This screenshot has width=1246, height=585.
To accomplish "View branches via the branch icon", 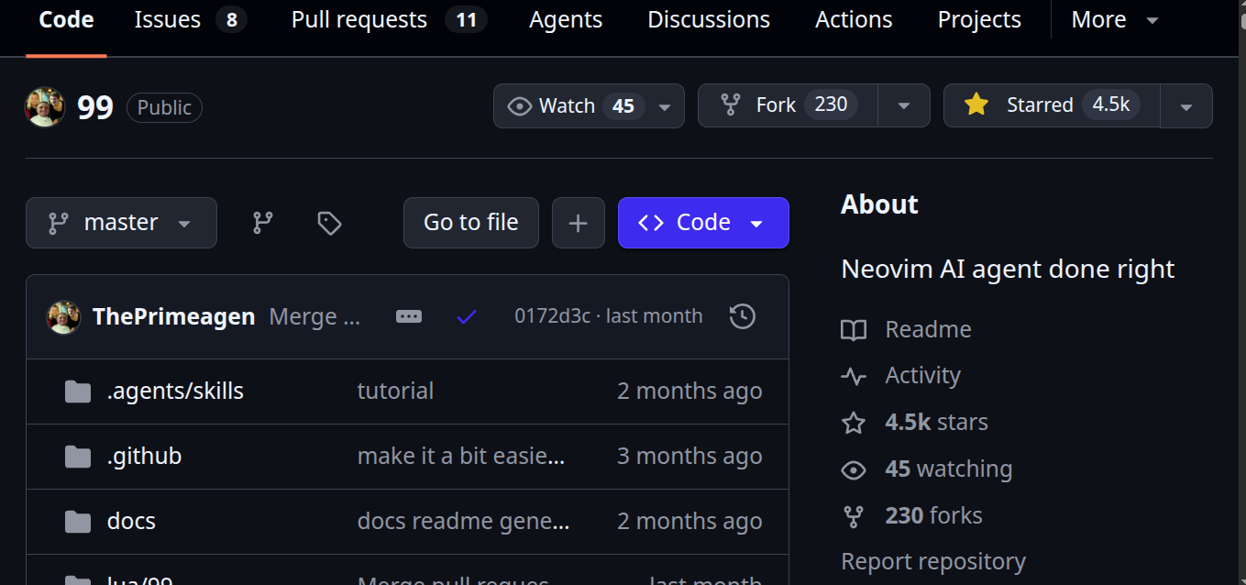I will click(263, 223).
